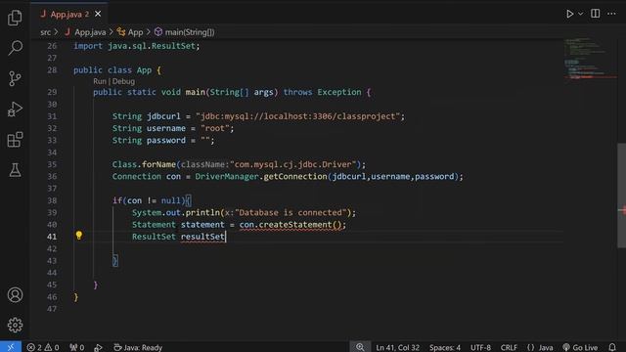Click the zoom magnifier status icon

360,347
